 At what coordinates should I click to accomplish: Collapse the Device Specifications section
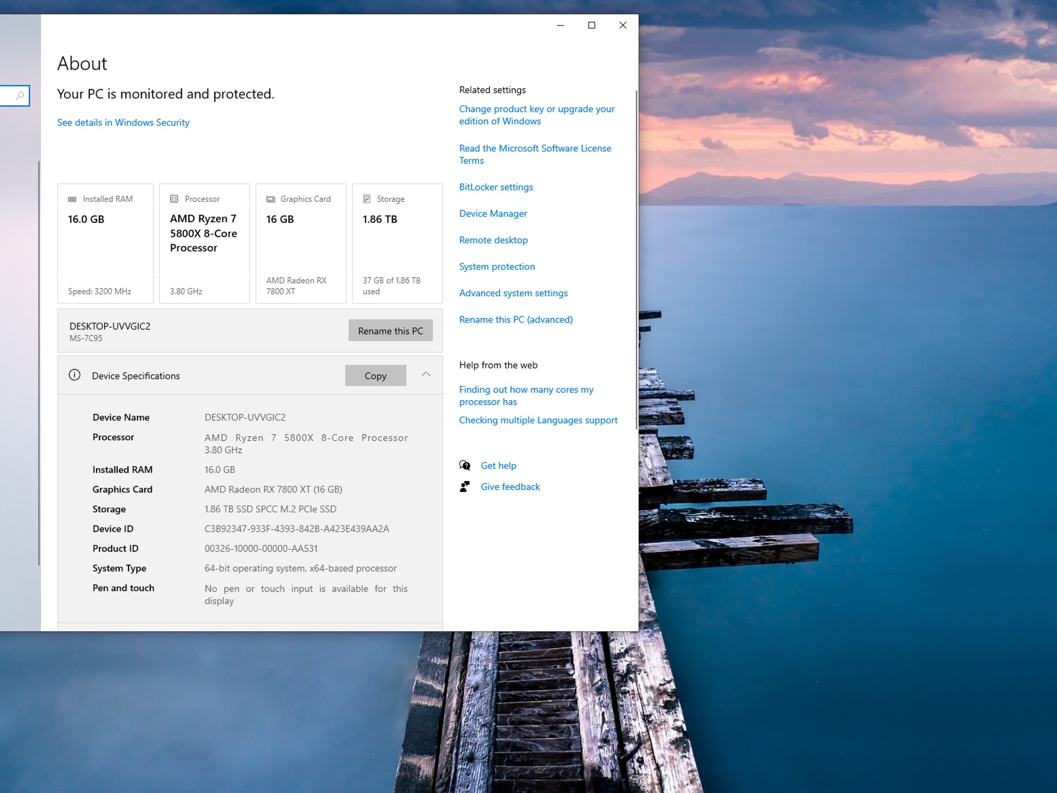tap(426, 374)
